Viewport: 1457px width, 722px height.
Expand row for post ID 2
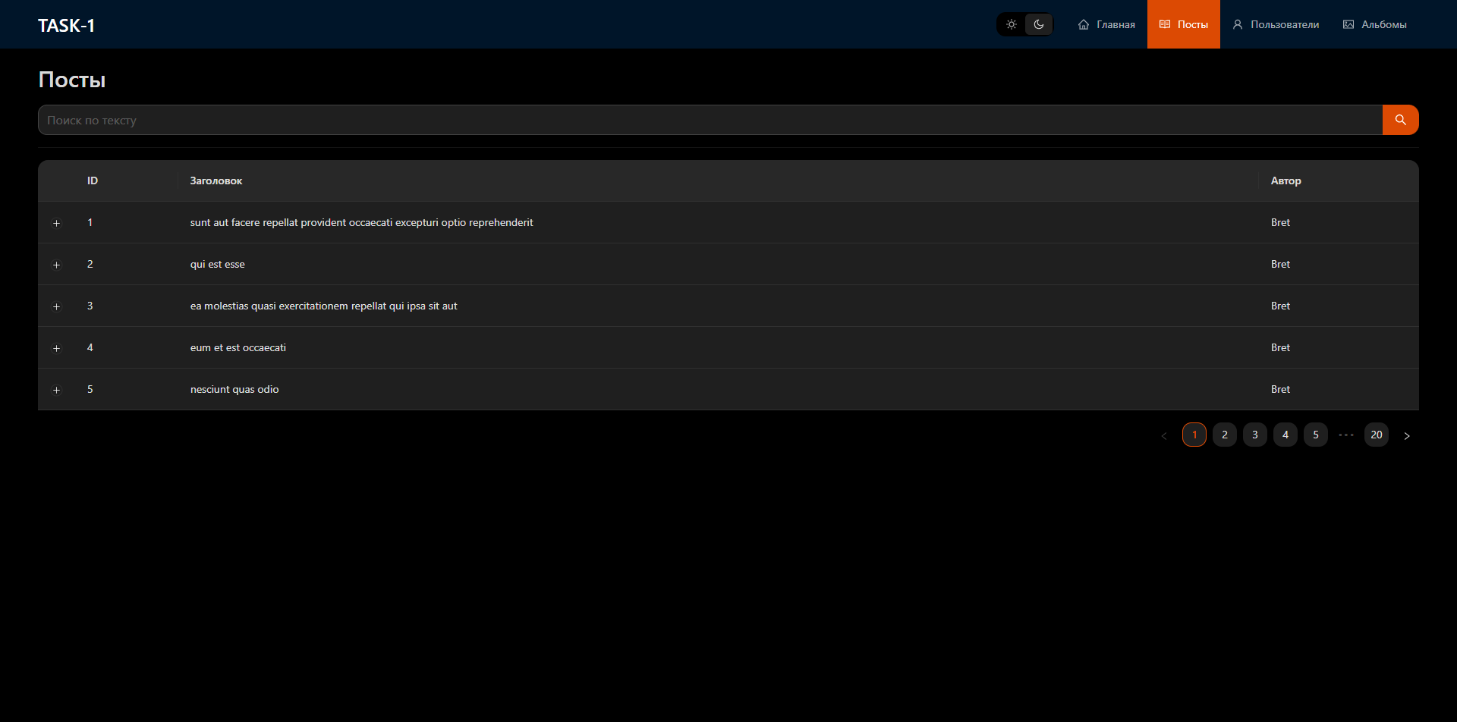point(56,265)
